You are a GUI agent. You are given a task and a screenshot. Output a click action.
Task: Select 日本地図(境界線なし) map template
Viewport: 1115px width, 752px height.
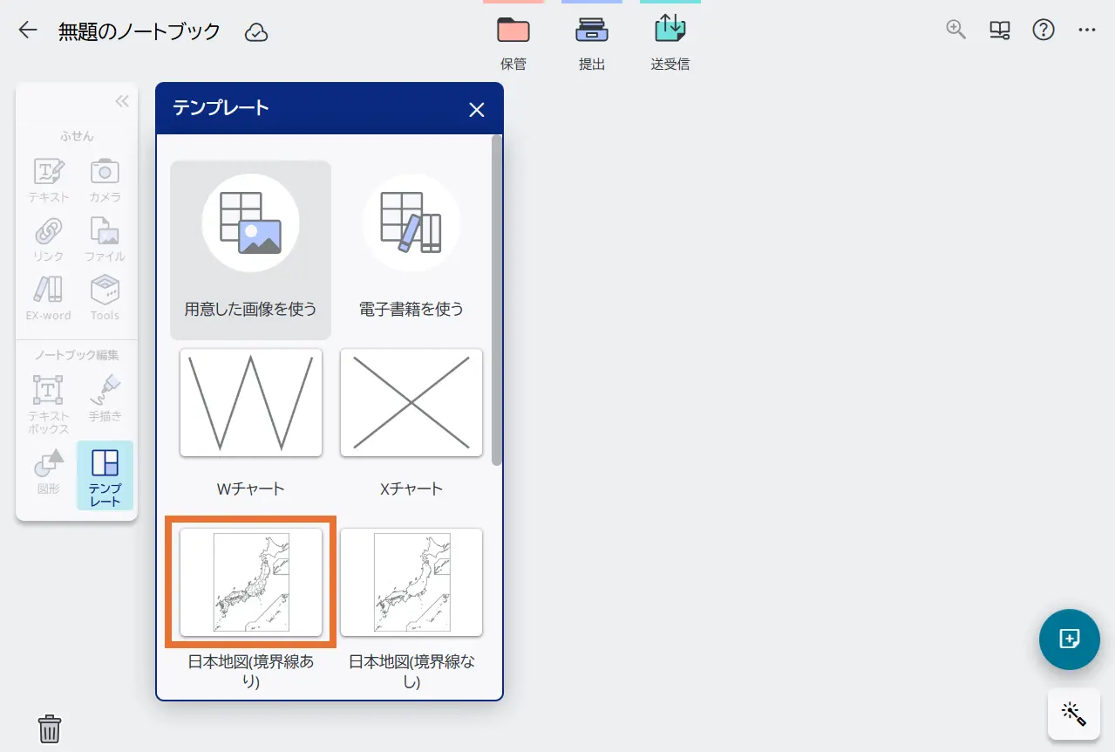(411, 582)
